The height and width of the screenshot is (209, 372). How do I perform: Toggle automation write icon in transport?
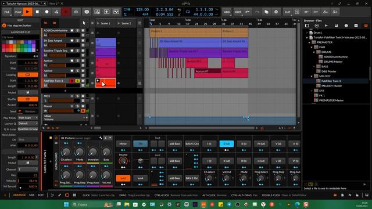click(56, 12)
